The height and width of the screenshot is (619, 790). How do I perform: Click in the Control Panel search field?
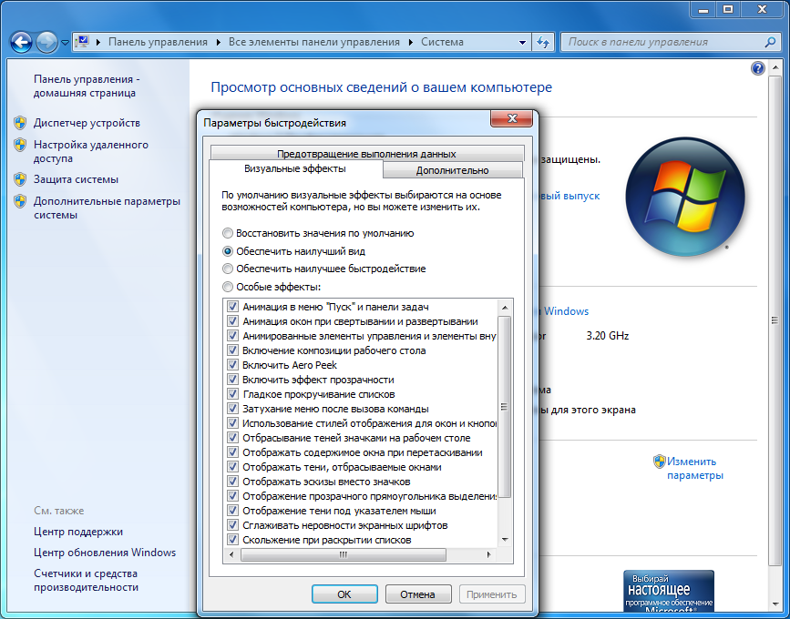pyautogui.click(x=662, y=42)
